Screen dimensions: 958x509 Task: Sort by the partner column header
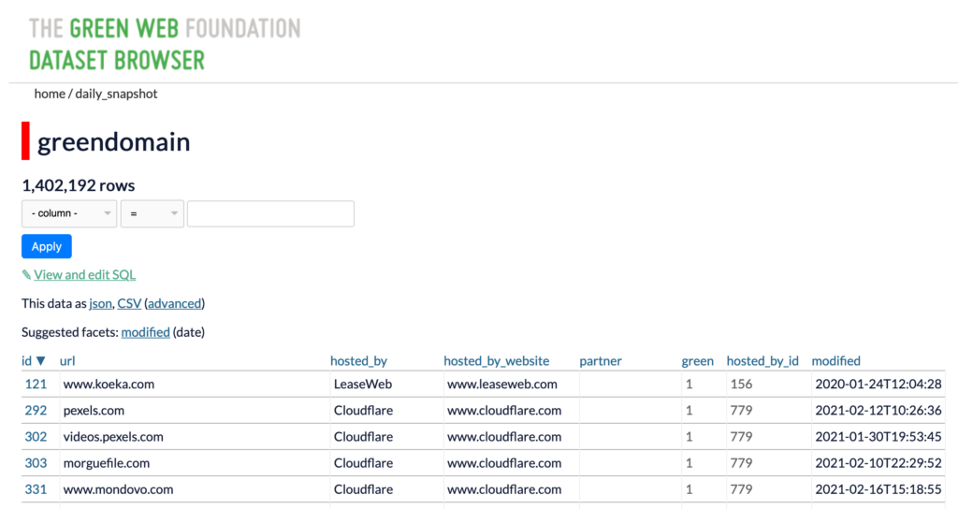click(x=601, y=361)
